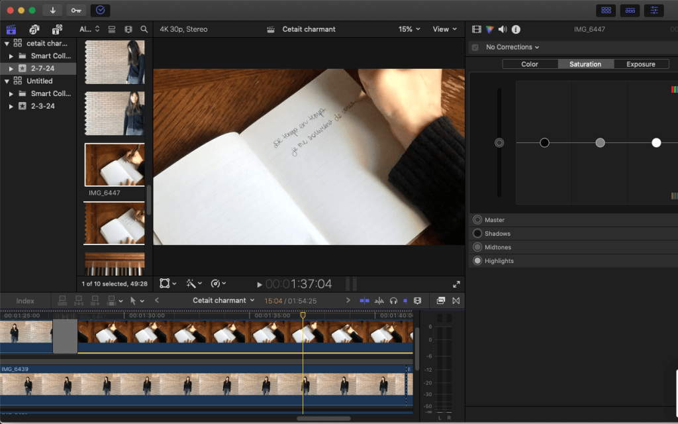Viewport: 678px width, 424px height.
Task: Switch to the Exposure tab
Action: (640, 64)
